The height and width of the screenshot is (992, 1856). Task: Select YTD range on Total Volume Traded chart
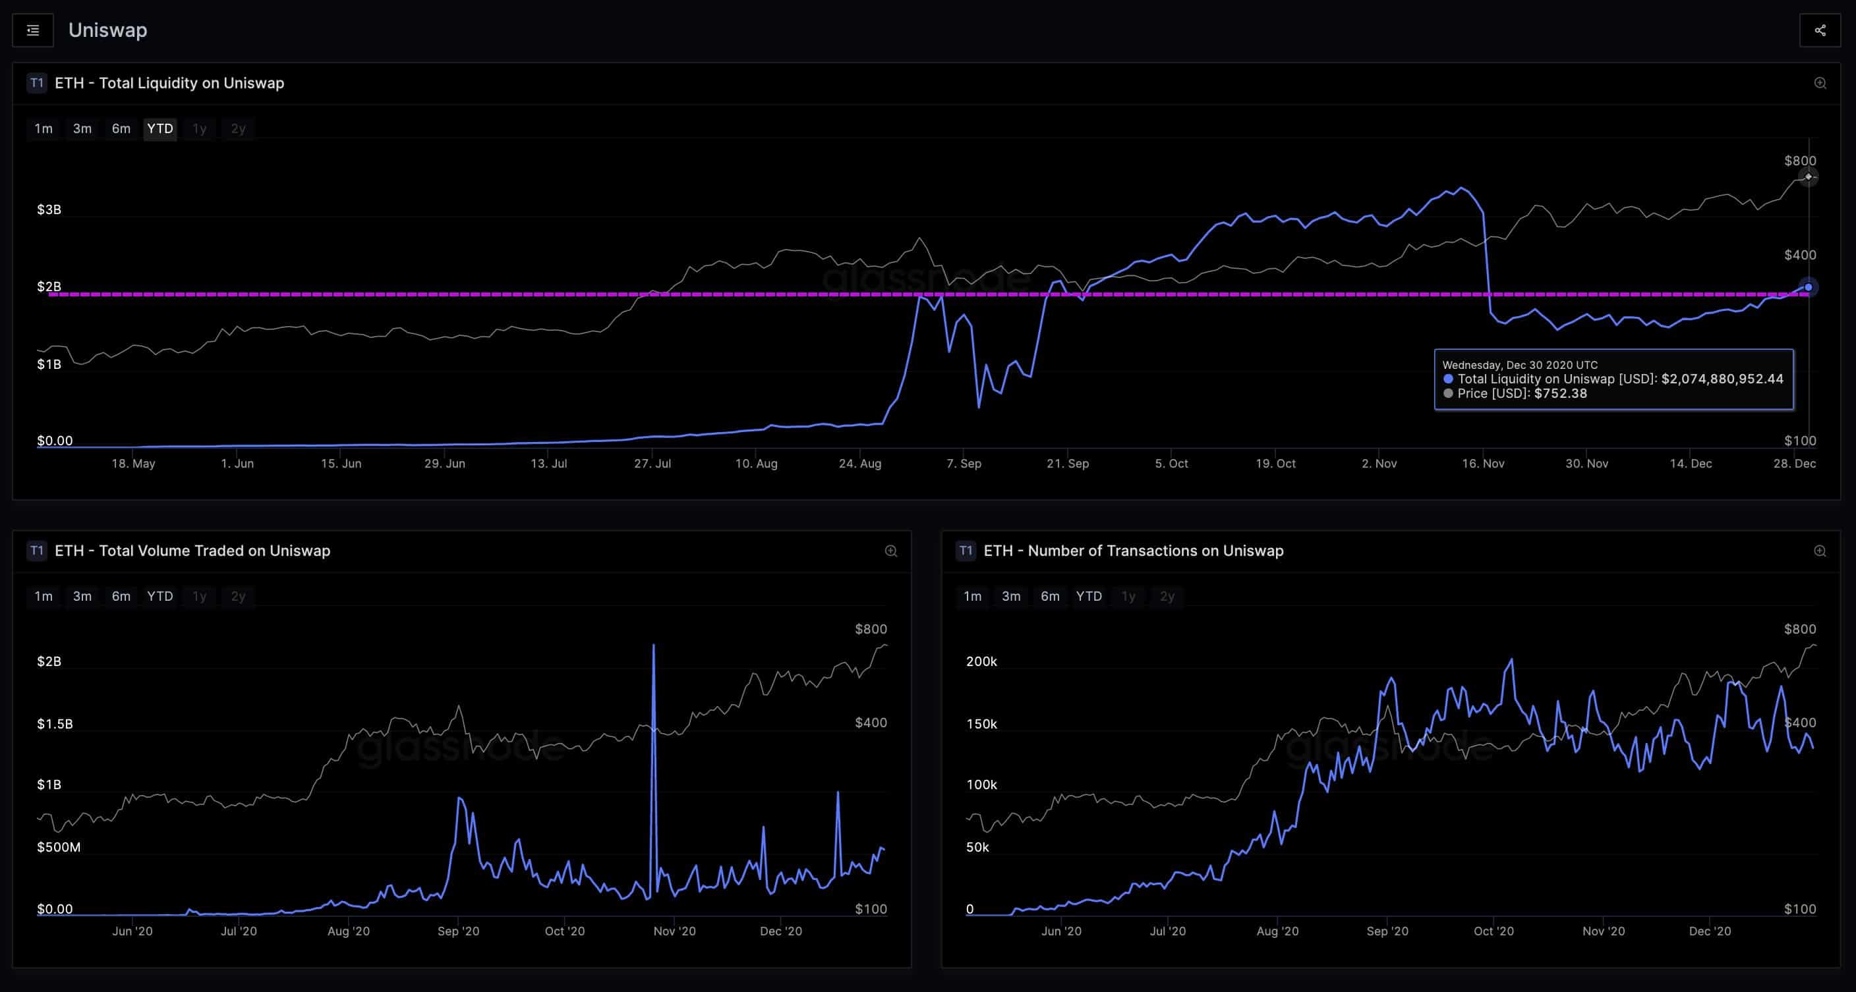pyautogui.click(x=160, y=597)
